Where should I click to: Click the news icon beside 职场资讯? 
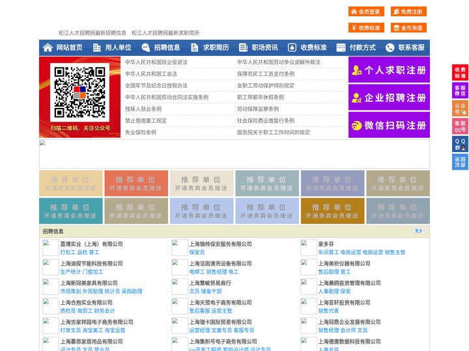point(243,47)
